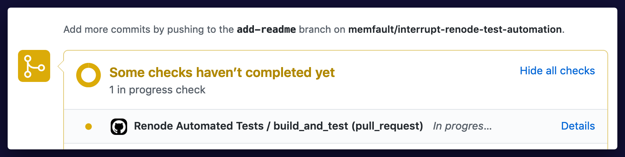Click the GitHub Actions avatar logo

click(119, 127)
